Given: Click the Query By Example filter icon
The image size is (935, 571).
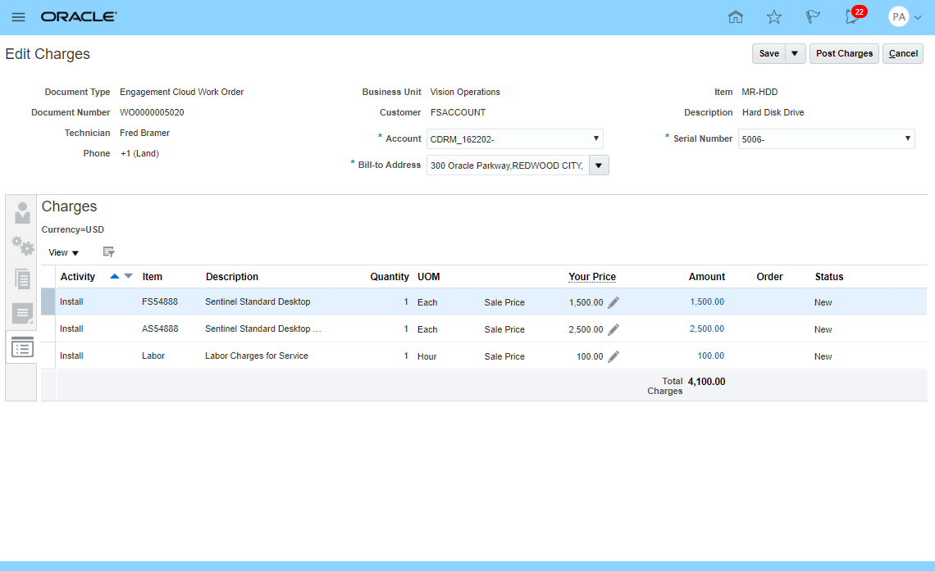Looking at the screenshot, I should click(108, 252).
